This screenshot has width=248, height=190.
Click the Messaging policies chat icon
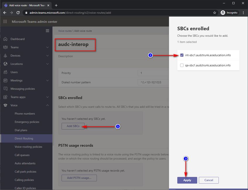click(x=5, y=89)
